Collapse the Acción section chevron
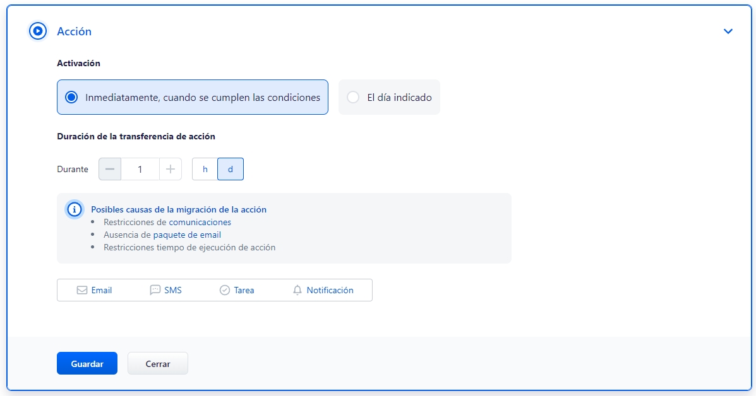756x396 pixels. [x=728, y=31]
